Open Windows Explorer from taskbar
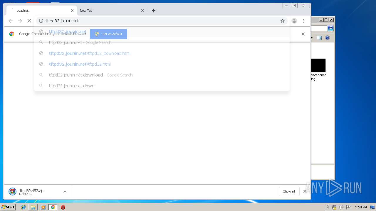 33,207
